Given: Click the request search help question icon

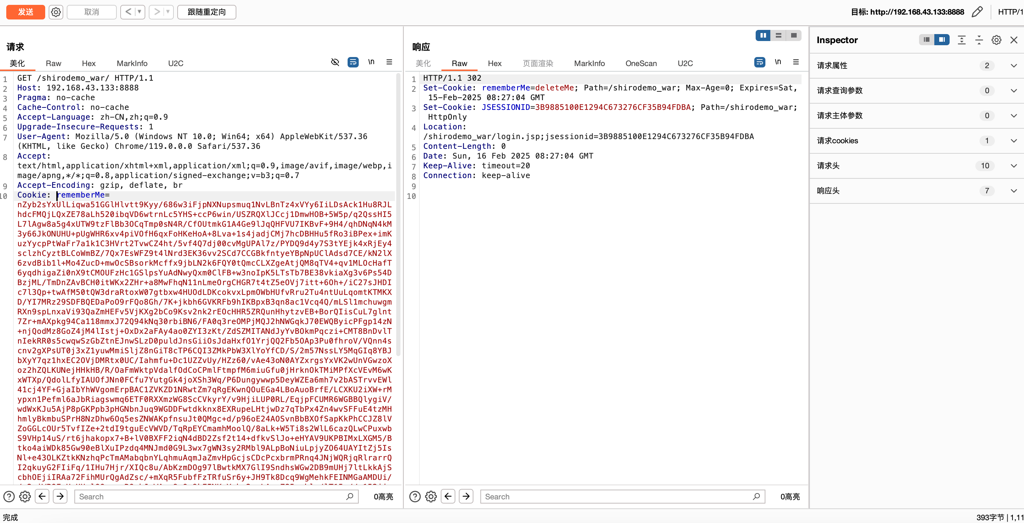Looking at the screenshot, I should [9, 496].
